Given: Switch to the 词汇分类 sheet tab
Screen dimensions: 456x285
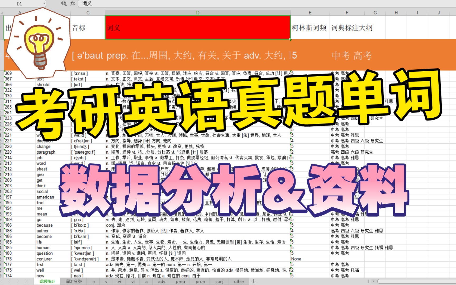Looking at the screenshot, I should [74, 282].
